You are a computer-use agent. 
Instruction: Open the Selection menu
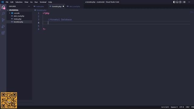pos(19,2)
